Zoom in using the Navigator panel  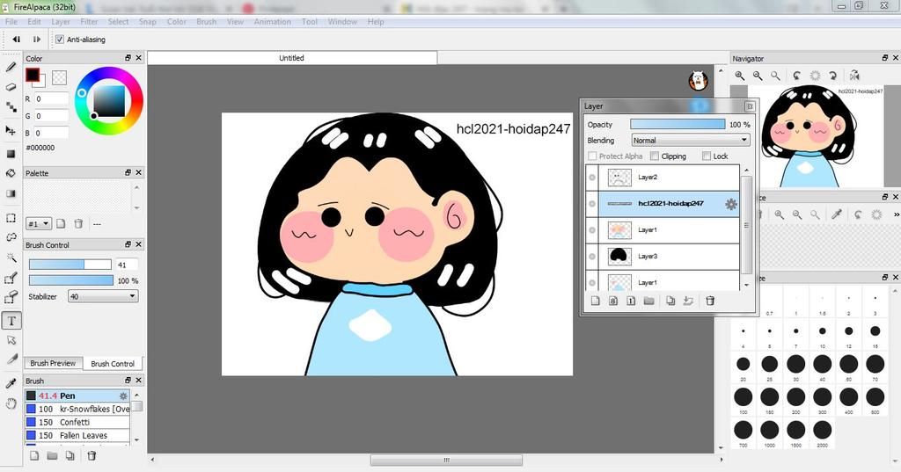coord(740,76)
